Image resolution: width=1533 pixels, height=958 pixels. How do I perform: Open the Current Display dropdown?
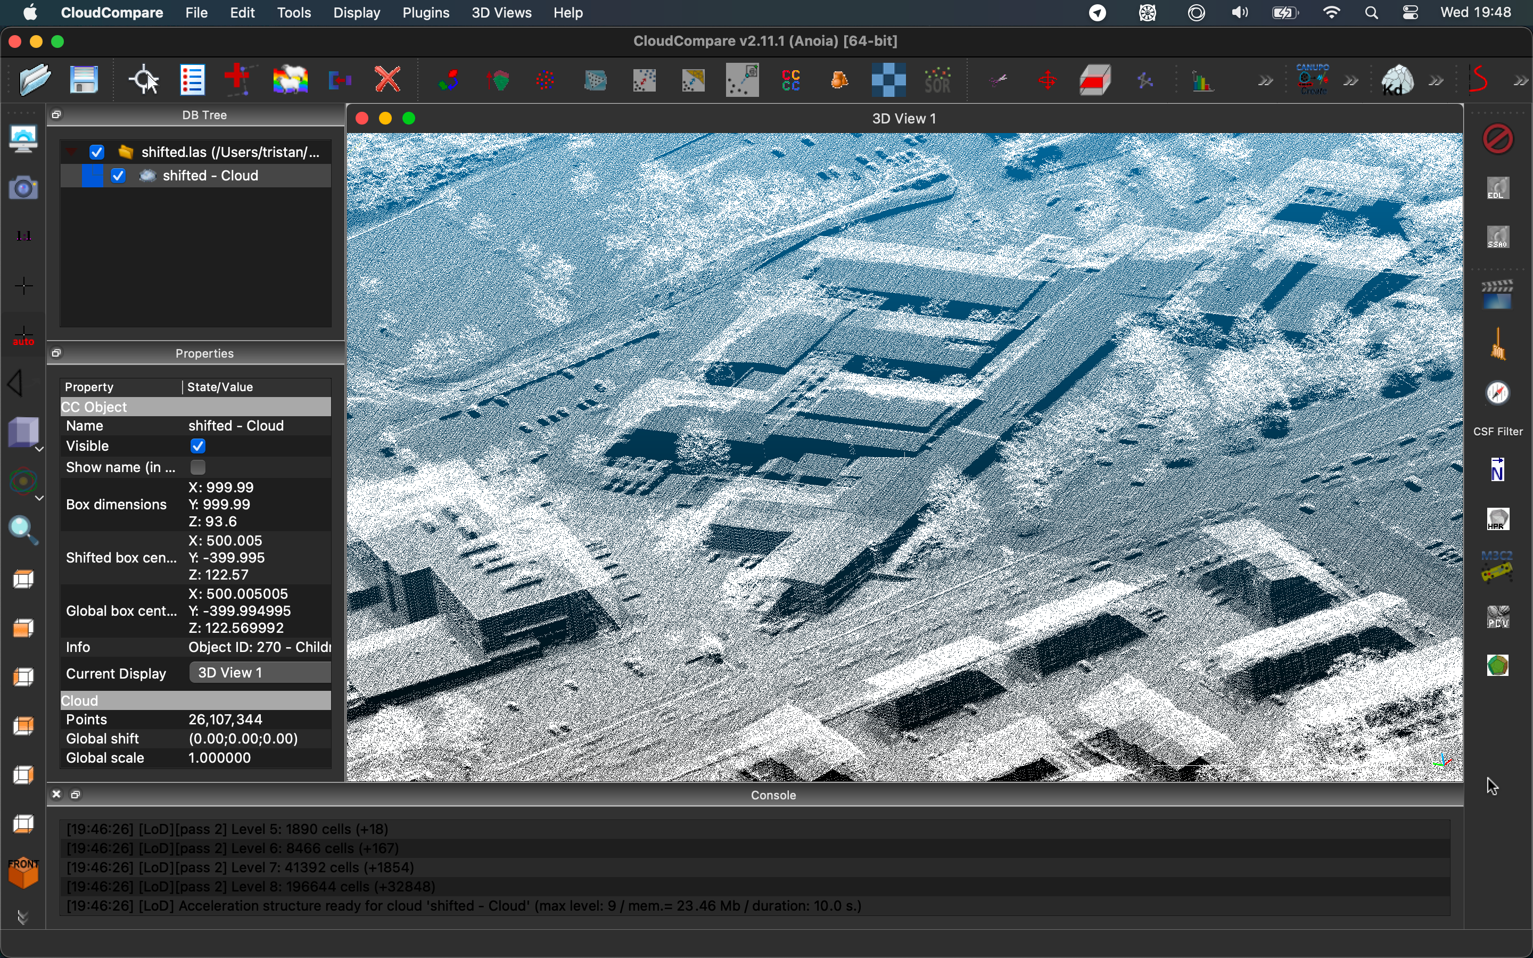260,673
